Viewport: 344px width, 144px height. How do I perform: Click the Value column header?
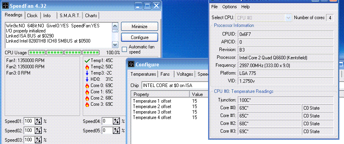[199, 94]
